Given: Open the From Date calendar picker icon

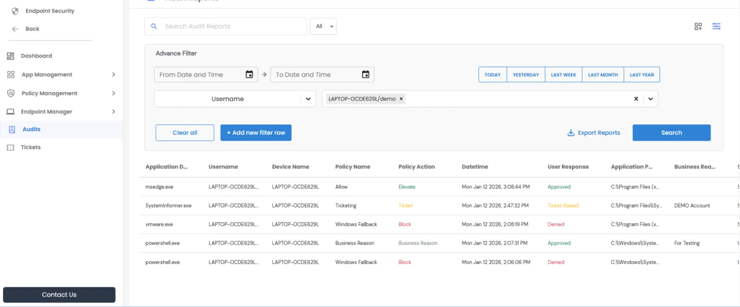Looking at the screenshot, I should [x=249, y=75].
